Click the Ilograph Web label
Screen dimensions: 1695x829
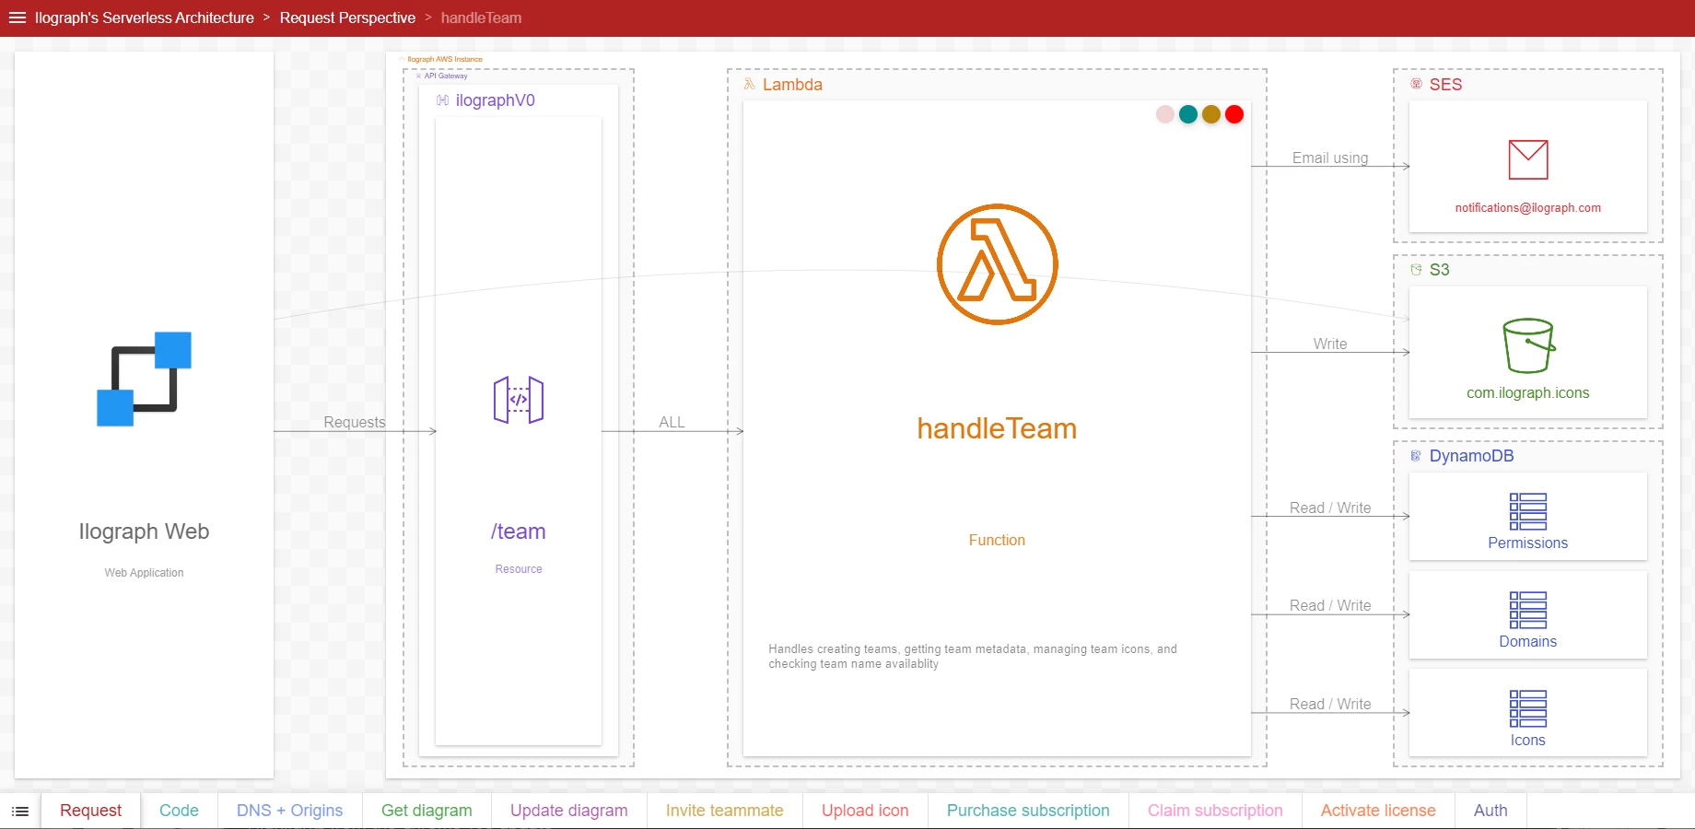coord(144,531)
